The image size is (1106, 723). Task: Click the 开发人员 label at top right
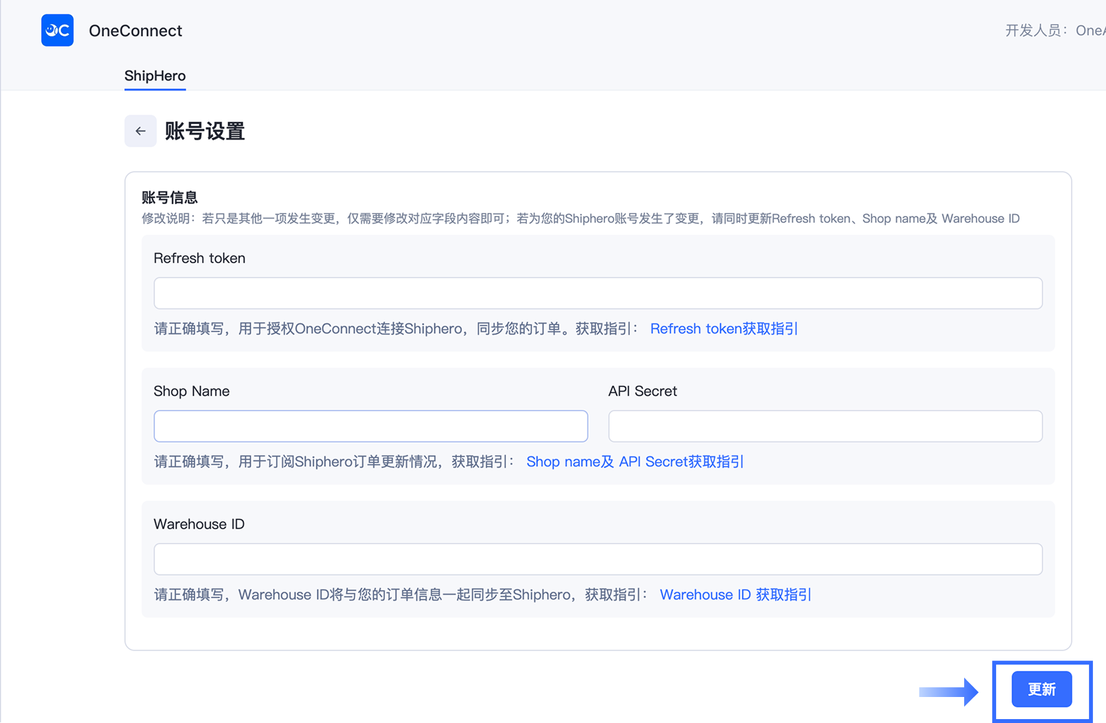(1037, 31)
